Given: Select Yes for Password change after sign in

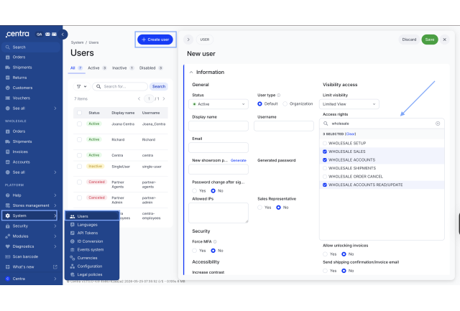Looking at the screenshot, I should click(195, 191).
